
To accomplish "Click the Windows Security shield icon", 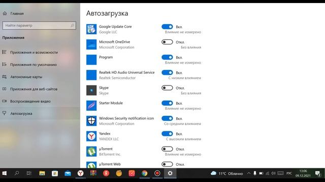I will coord(91,121).
